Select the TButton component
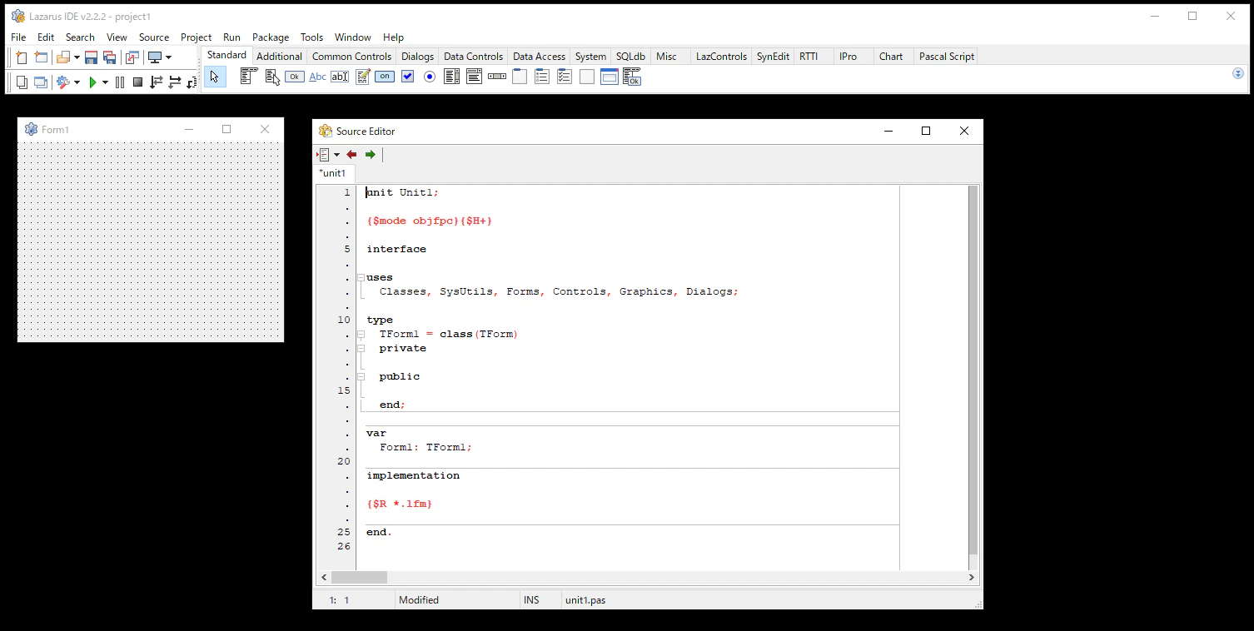The width and height of the screenshot is (1254, 631). coord(295,77)
